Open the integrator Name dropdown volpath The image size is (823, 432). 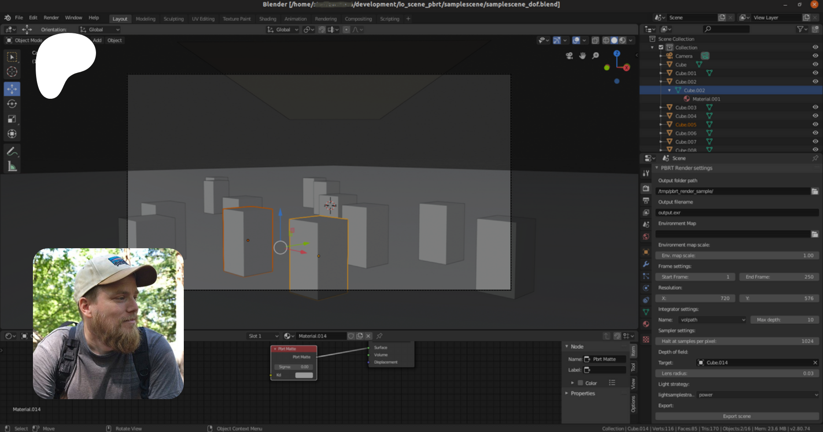[x=712, y=320]
